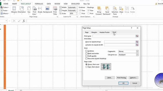Click the Options... button
The width and height of the screenshot is (163, 91).
coord(133,78)
